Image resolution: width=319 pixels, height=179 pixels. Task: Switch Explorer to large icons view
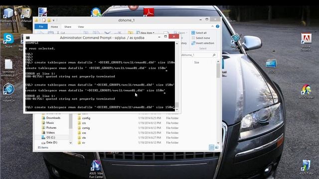click(217, 147)
